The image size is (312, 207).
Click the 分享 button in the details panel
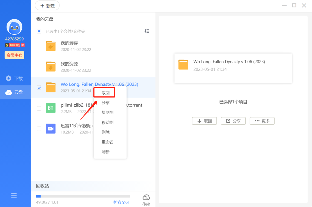coord(233,121)
